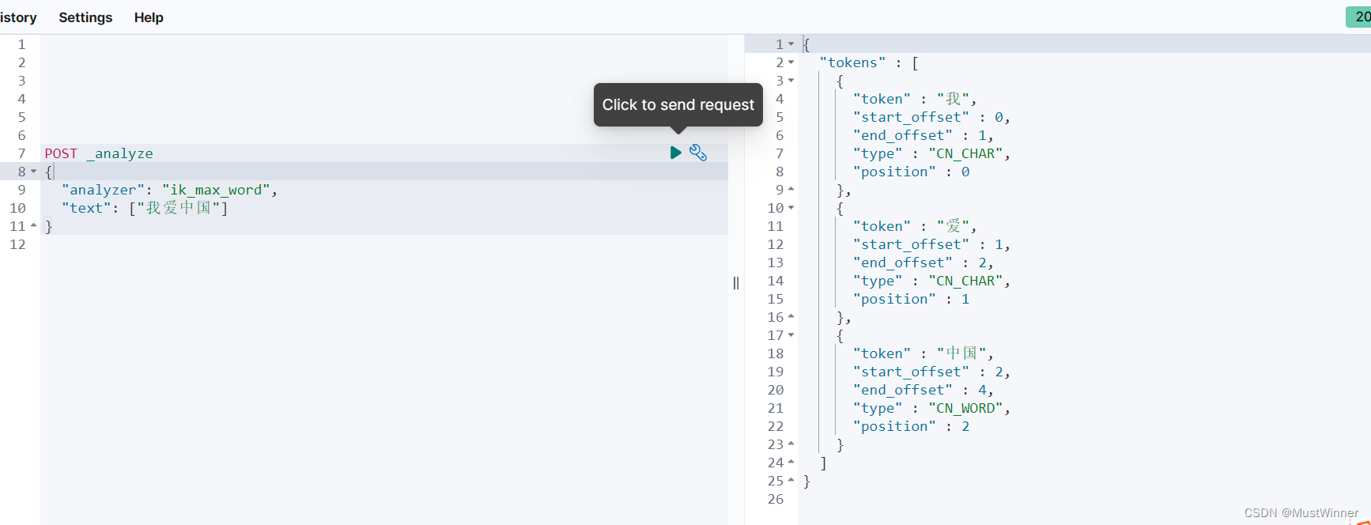Viewport: 1371px width, 525px height.
Task: Click the closing brace on editor line 11
Action: [48, 226]
